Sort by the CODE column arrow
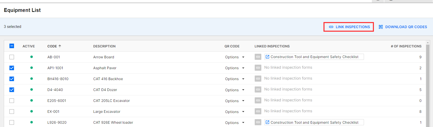 click(x=60, y=46)
